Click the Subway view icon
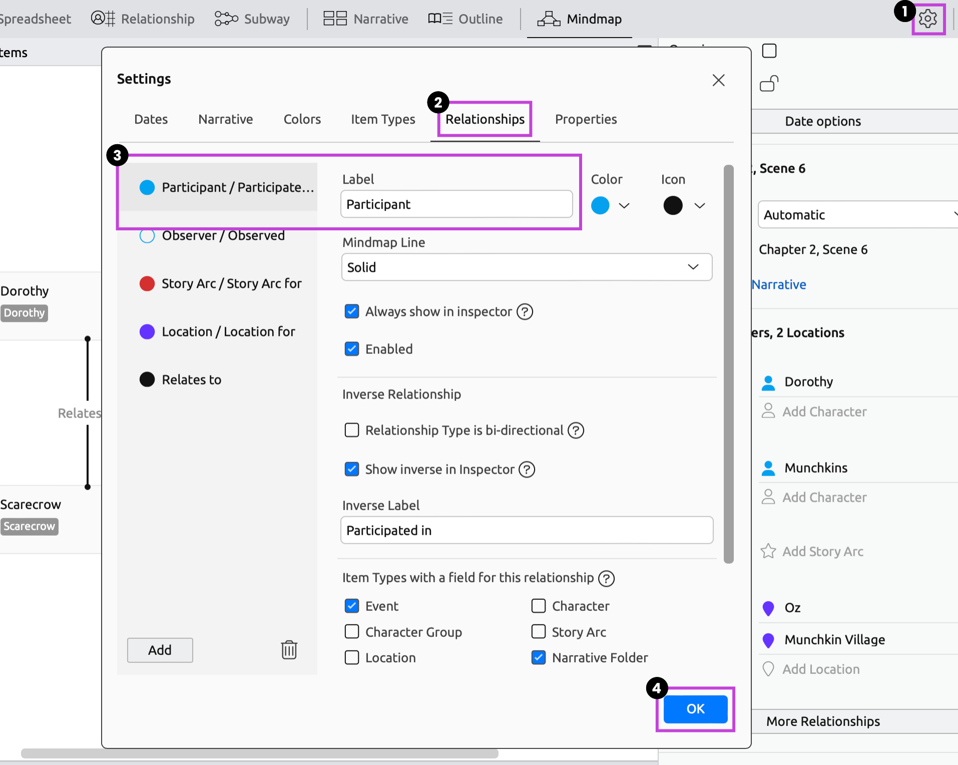The height and width of the screenshot is (765, 958). 226,19
